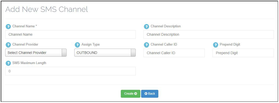Focus the Channel Name text field
Screen dimensions: 279x103
pyautogui.click(x=70, y=34)
